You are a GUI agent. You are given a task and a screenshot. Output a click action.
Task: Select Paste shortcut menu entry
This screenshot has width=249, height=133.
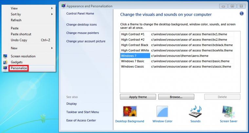(21, 34)
